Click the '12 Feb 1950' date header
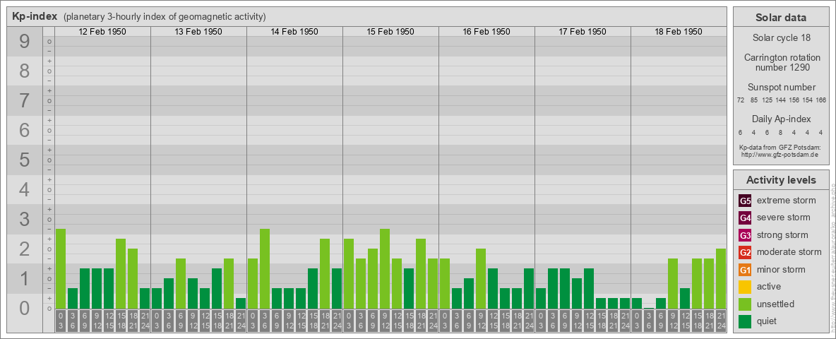 [102, 32]
